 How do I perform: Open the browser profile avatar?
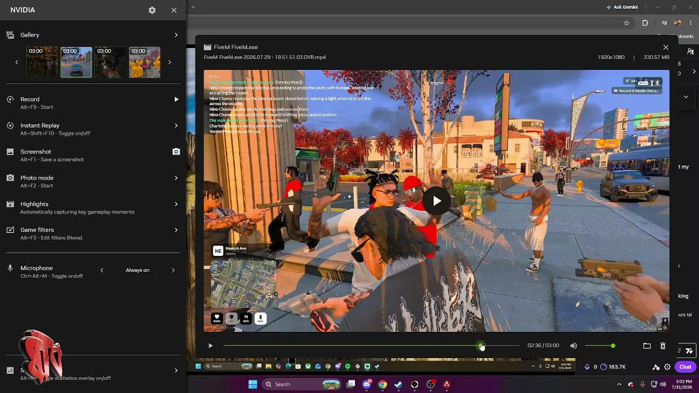678,23
